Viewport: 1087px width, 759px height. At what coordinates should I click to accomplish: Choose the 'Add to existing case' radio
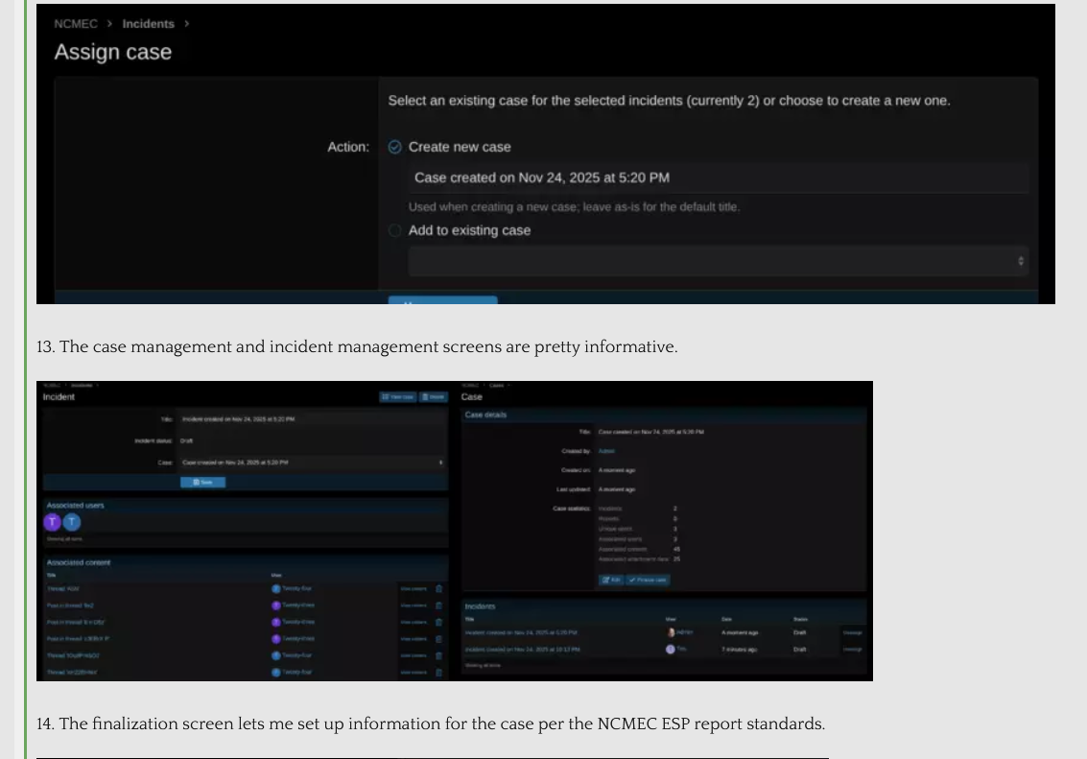tap(395, 230)
